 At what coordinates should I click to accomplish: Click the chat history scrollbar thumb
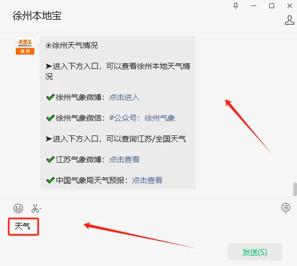295,189
